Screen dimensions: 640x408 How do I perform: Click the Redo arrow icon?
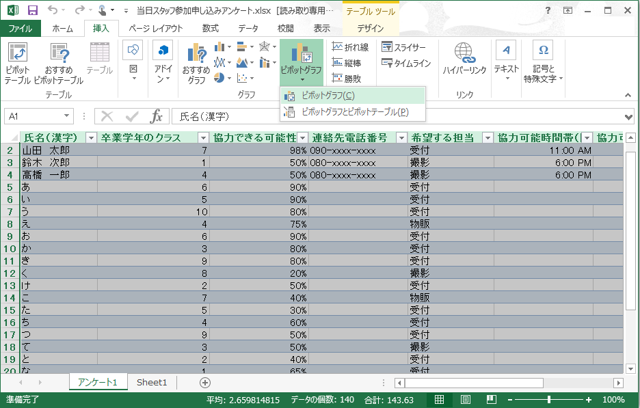(x=79, y=10)
